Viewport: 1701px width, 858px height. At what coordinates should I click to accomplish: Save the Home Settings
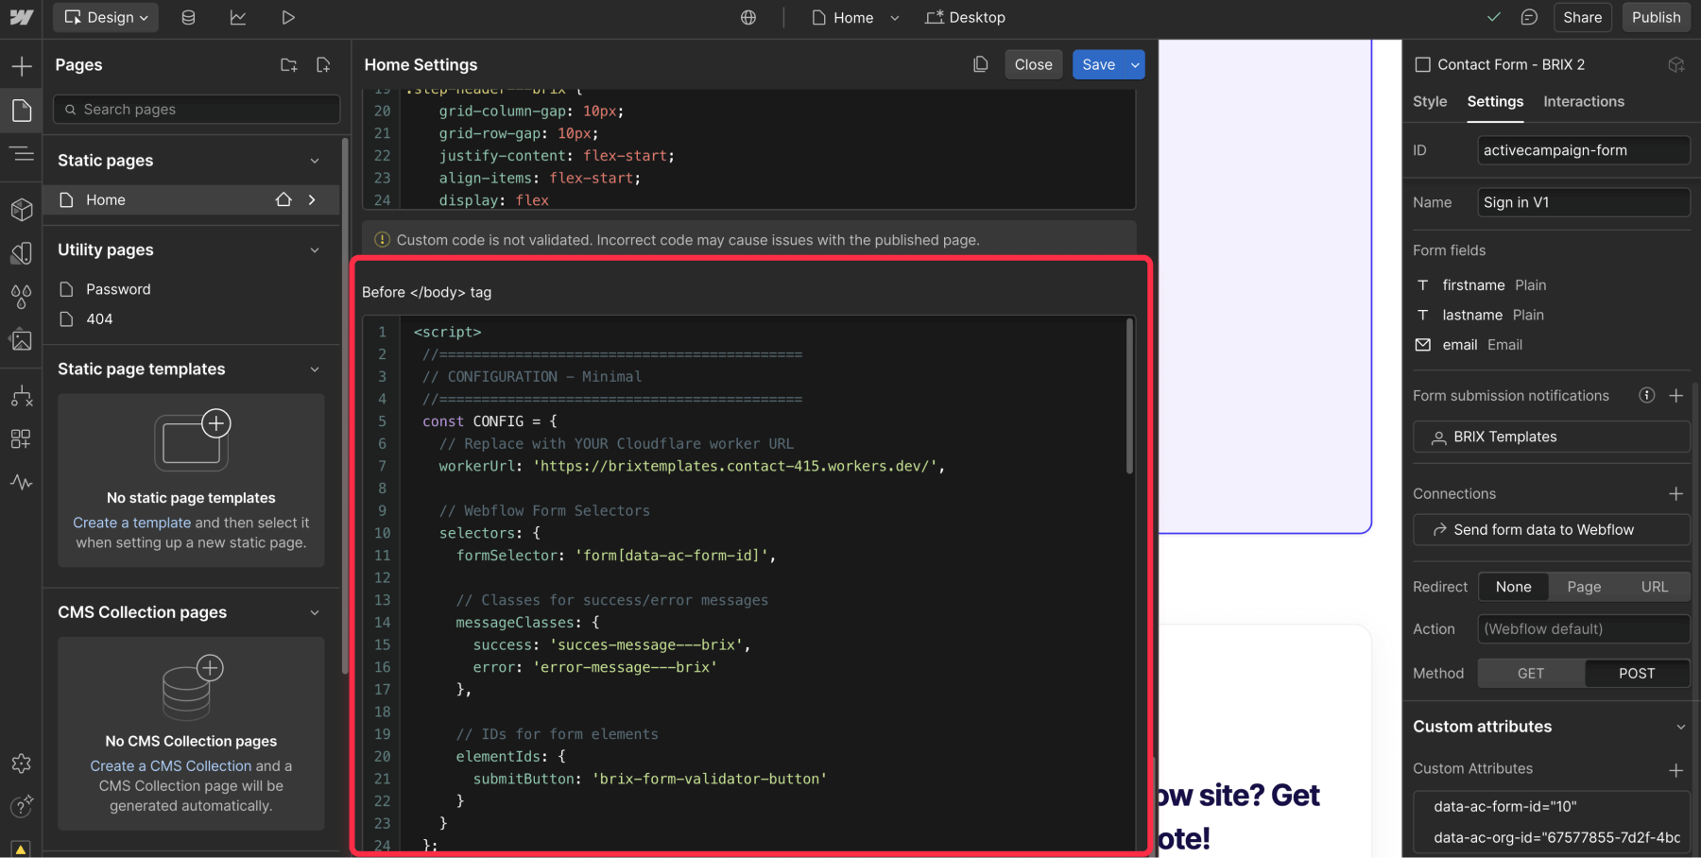tap(1099, 64)
